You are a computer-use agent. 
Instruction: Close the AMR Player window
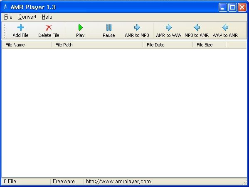tap(242, 7)
